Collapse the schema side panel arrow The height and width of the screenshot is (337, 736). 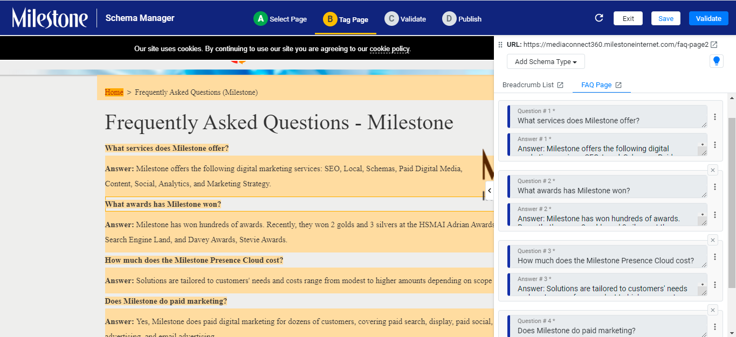[x=490, y=191]
